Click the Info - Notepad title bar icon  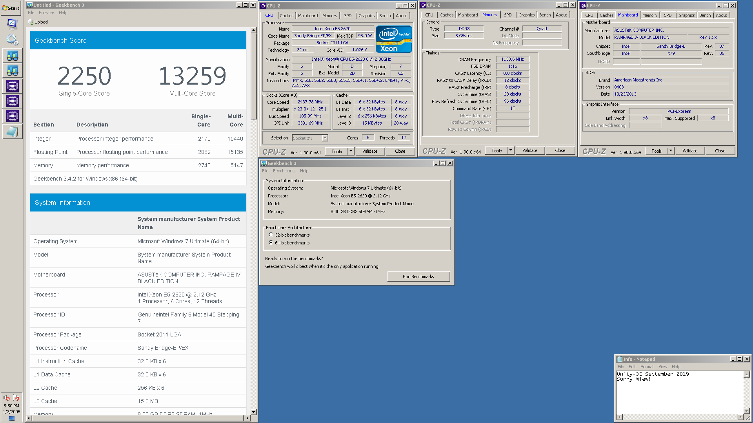620,359
